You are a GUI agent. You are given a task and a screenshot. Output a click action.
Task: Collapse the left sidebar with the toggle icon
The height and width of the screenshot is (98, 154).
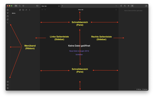(37, 6)
